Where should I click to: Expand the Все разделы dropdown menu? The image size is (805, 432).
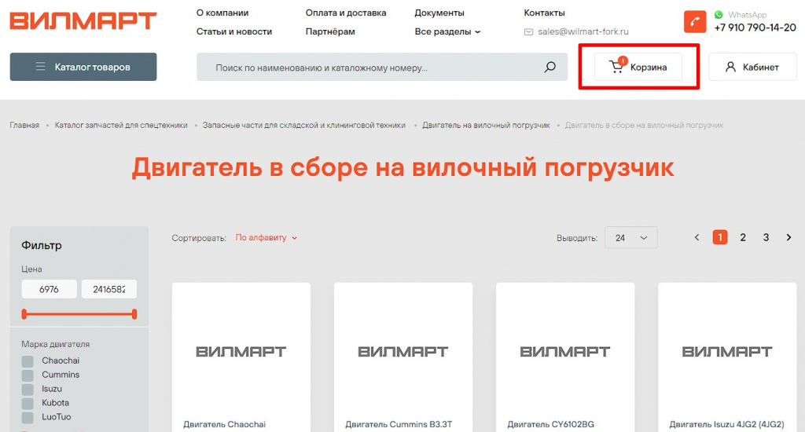[x=447, y=31]
